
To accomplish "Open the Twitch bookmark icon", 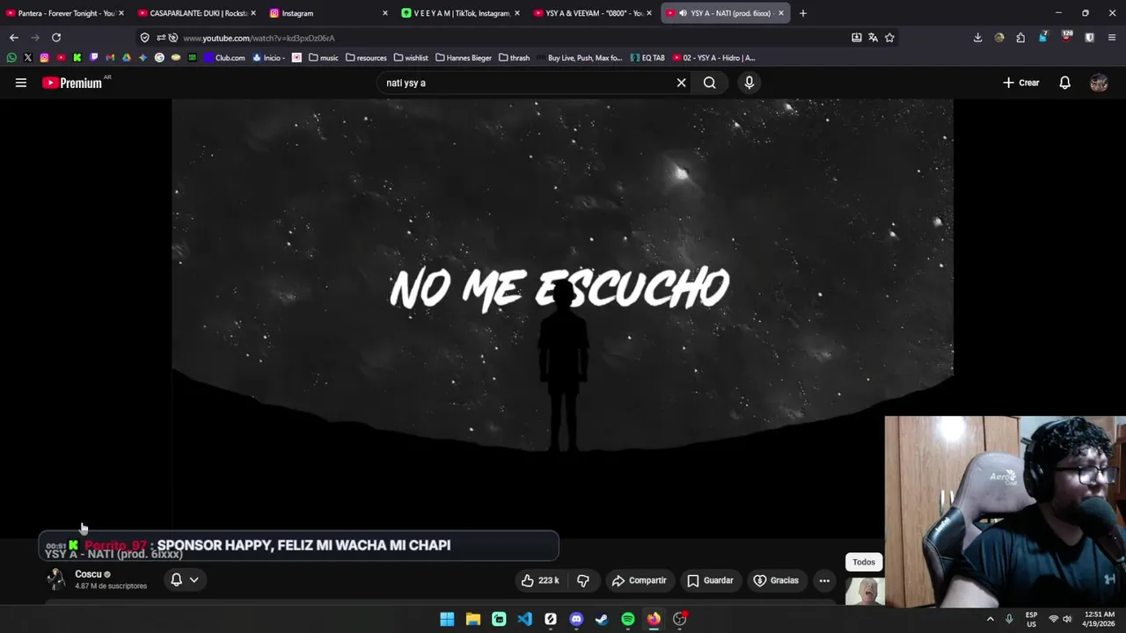I will (93, 58).
